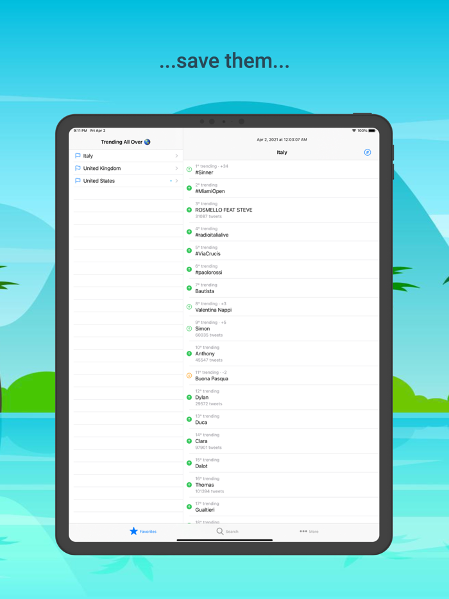Select United States in the favorites list

tap(126, 181)
